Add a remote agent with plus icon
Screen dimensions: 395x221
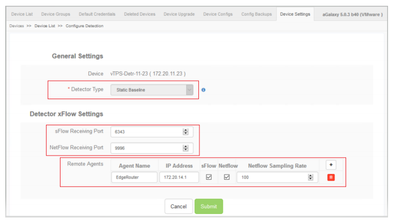pos(331,165)
